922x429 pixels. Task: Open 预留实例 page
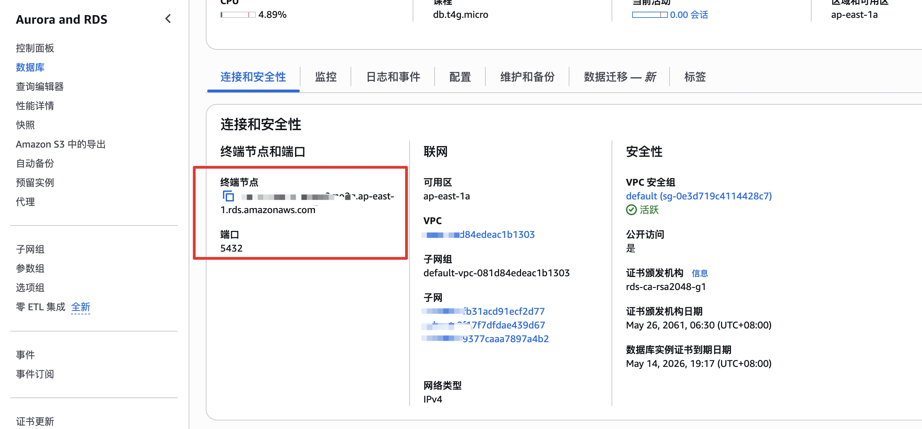[35, 183]
